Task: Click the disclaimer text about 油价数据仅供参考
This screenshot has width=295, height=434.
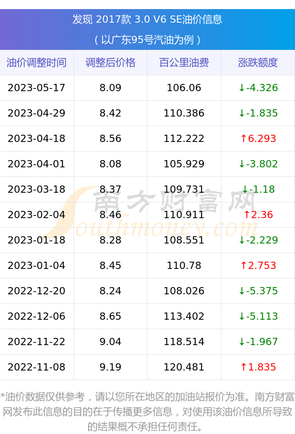Action: 147,412
